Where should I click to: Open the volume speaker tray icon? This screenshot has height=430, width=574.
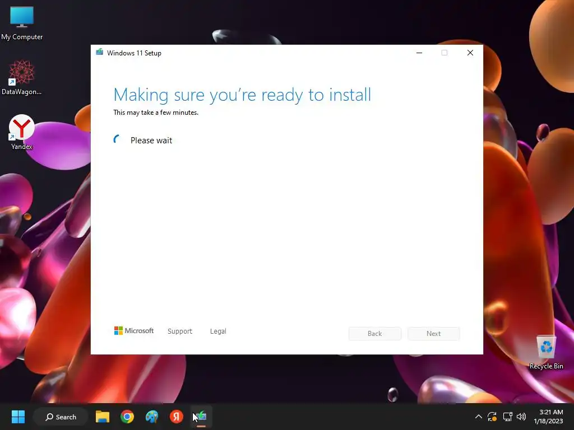click(521, 417)
